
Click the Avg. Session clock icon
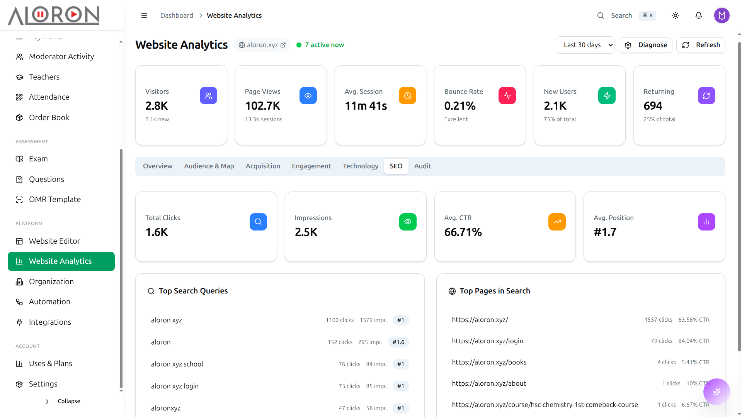click(x=408, y=95)
